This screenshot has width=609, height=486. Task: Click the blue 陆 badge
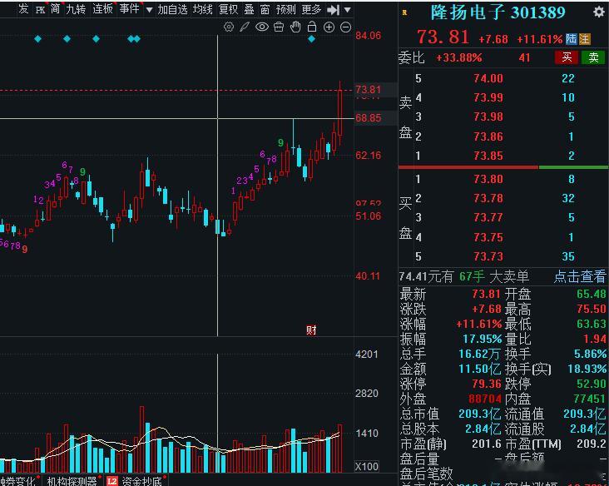pos(571,39)
